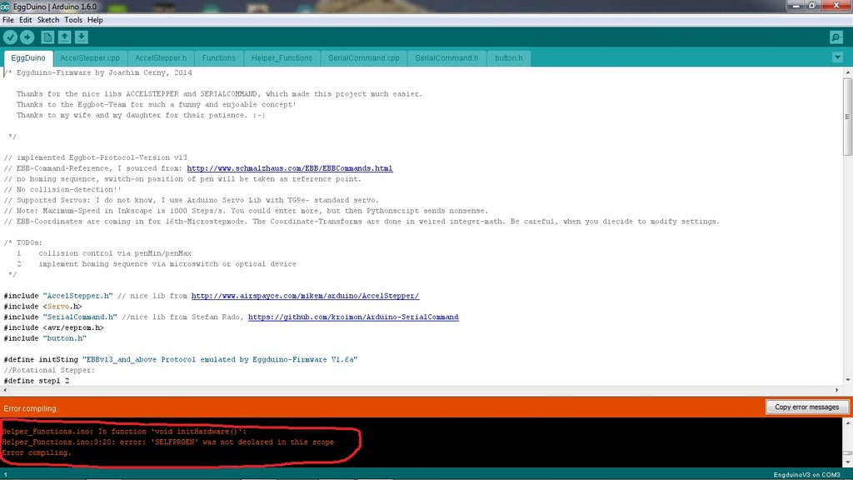Click the '#define step1 2' line

pos(37,381)
